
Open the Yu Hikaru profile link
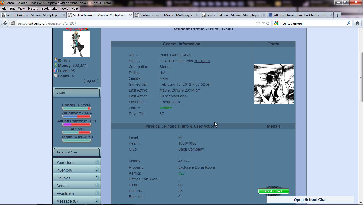tap(202, 61)
